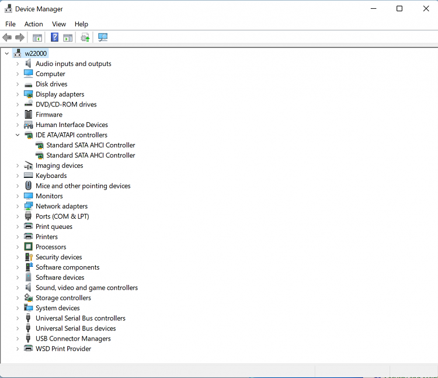The width and height of the screenshot is (438, 378).
Task: Click the IDE ATA/ATAPI controllers category icon
Action: tap(29, 135)
